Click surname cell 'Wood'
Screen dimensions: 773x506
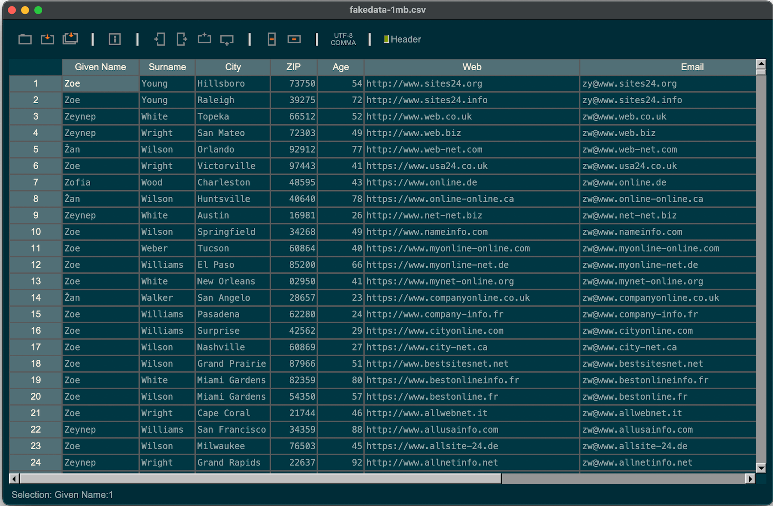(x=167, y=182)
